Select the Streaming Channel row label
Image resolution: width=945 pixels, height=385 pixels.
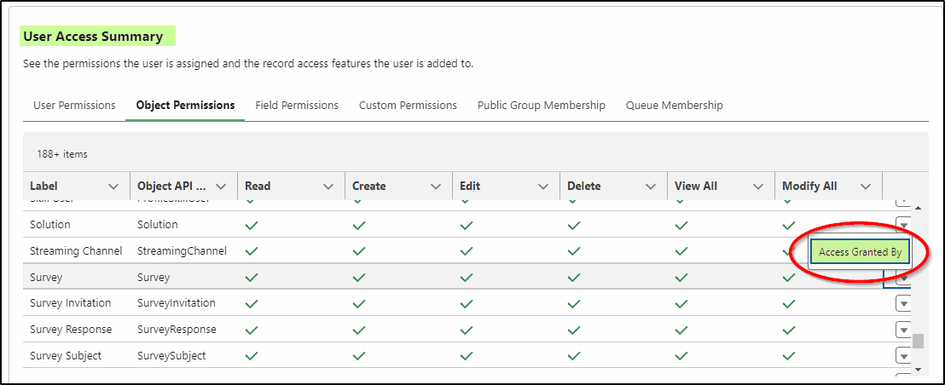(x=76, y=251)
